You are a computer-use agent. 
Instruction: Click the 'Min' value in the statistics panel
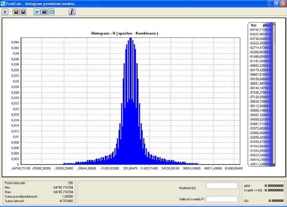pos(63,188)
